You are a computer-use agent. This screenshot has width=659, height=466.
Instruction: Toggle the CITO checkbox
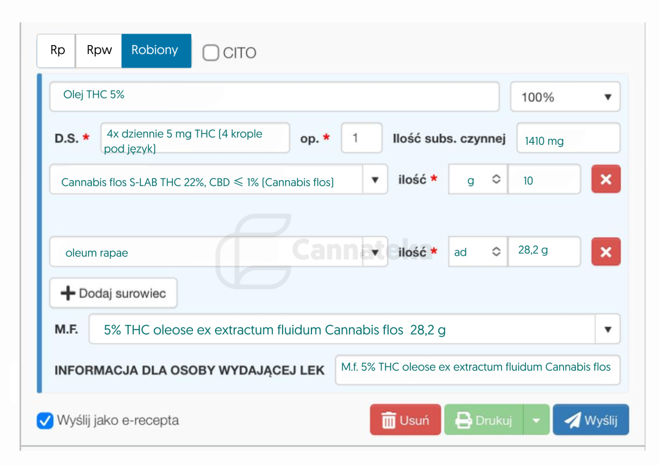coord(210,53)
